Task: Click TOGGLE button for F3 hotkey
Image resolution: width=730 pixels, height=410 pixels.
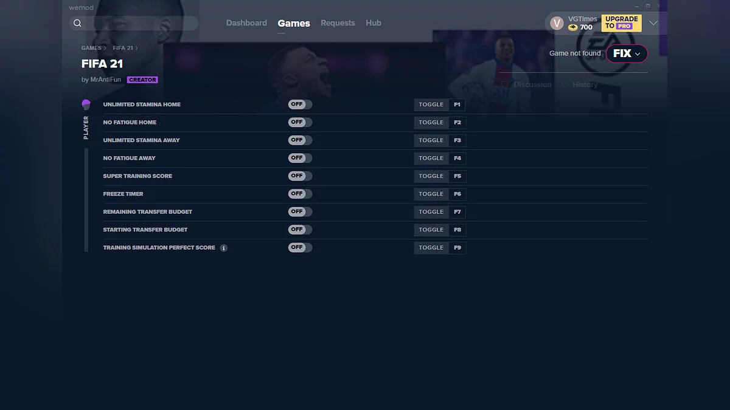Action: point(431,140)
